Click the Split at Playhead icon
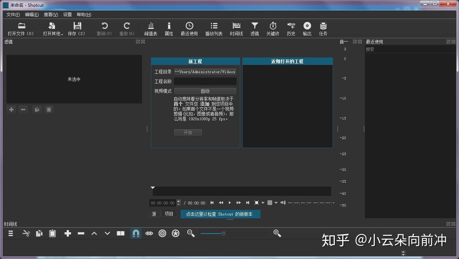The height and width of the screenshot is (259, 459). 121,233
